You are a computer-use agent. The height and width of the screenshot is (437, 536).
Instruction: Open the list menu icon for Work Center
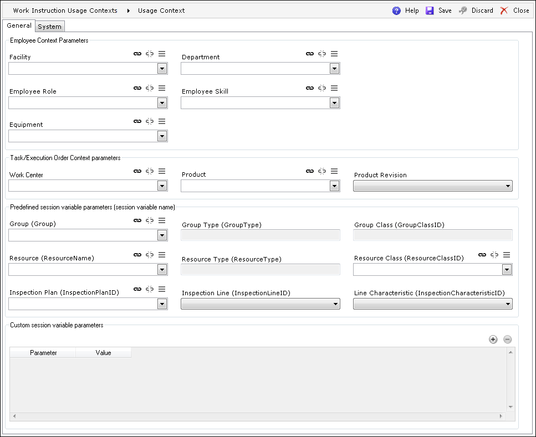(162, 171)
